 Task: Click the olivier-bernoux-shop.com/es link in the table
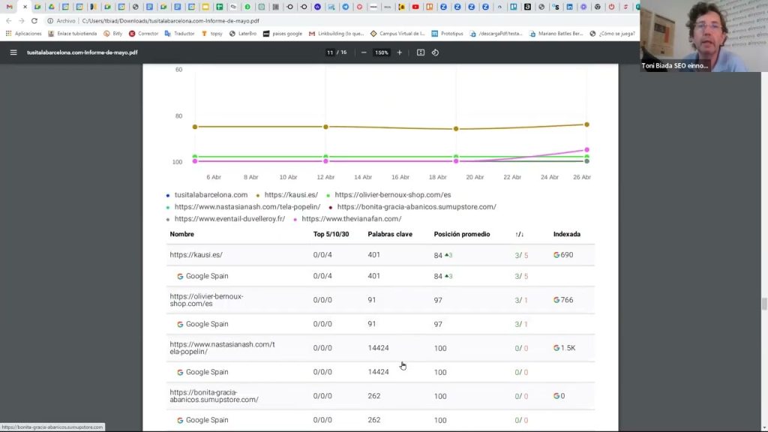tap(206, 300)
